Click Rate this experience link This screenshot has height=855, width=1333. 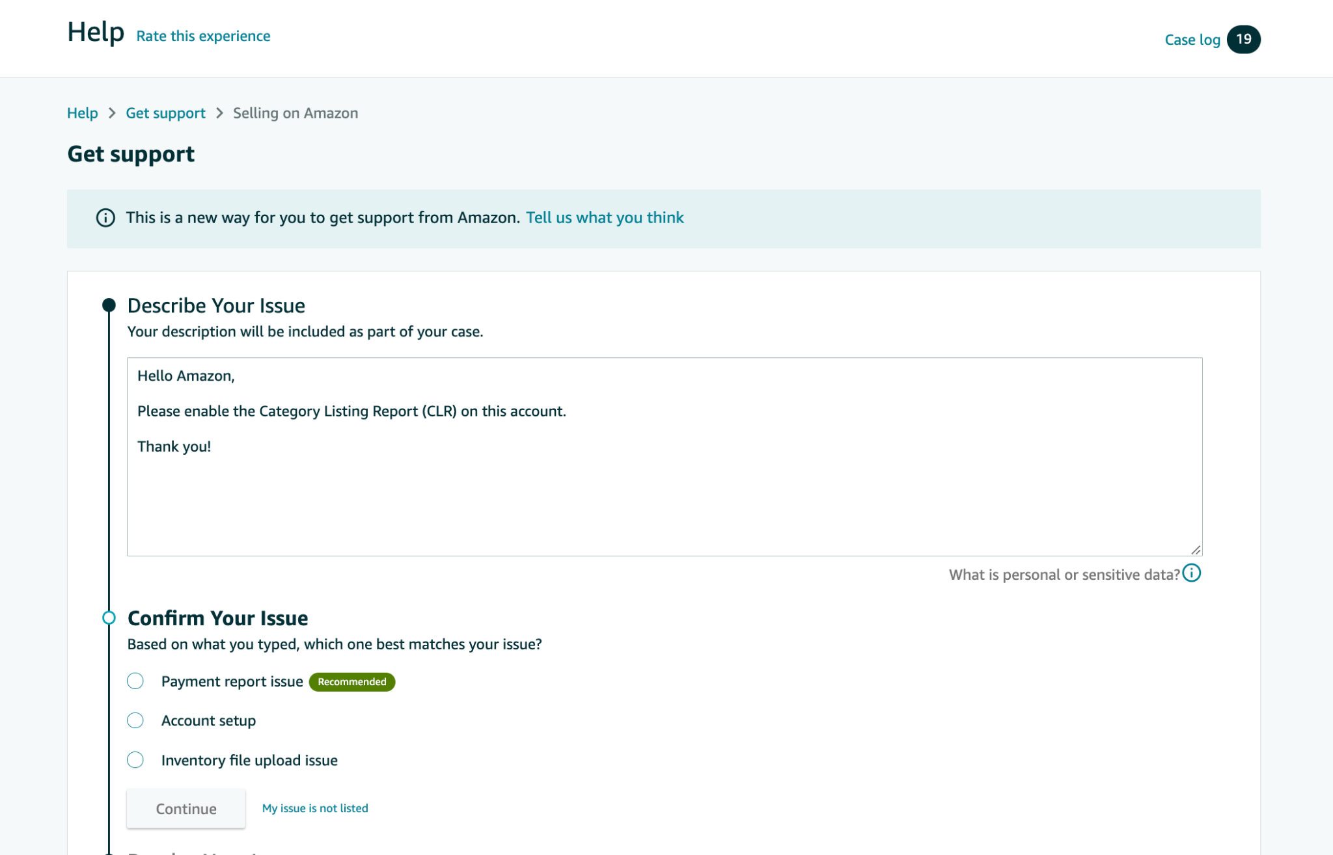[203, 36]
